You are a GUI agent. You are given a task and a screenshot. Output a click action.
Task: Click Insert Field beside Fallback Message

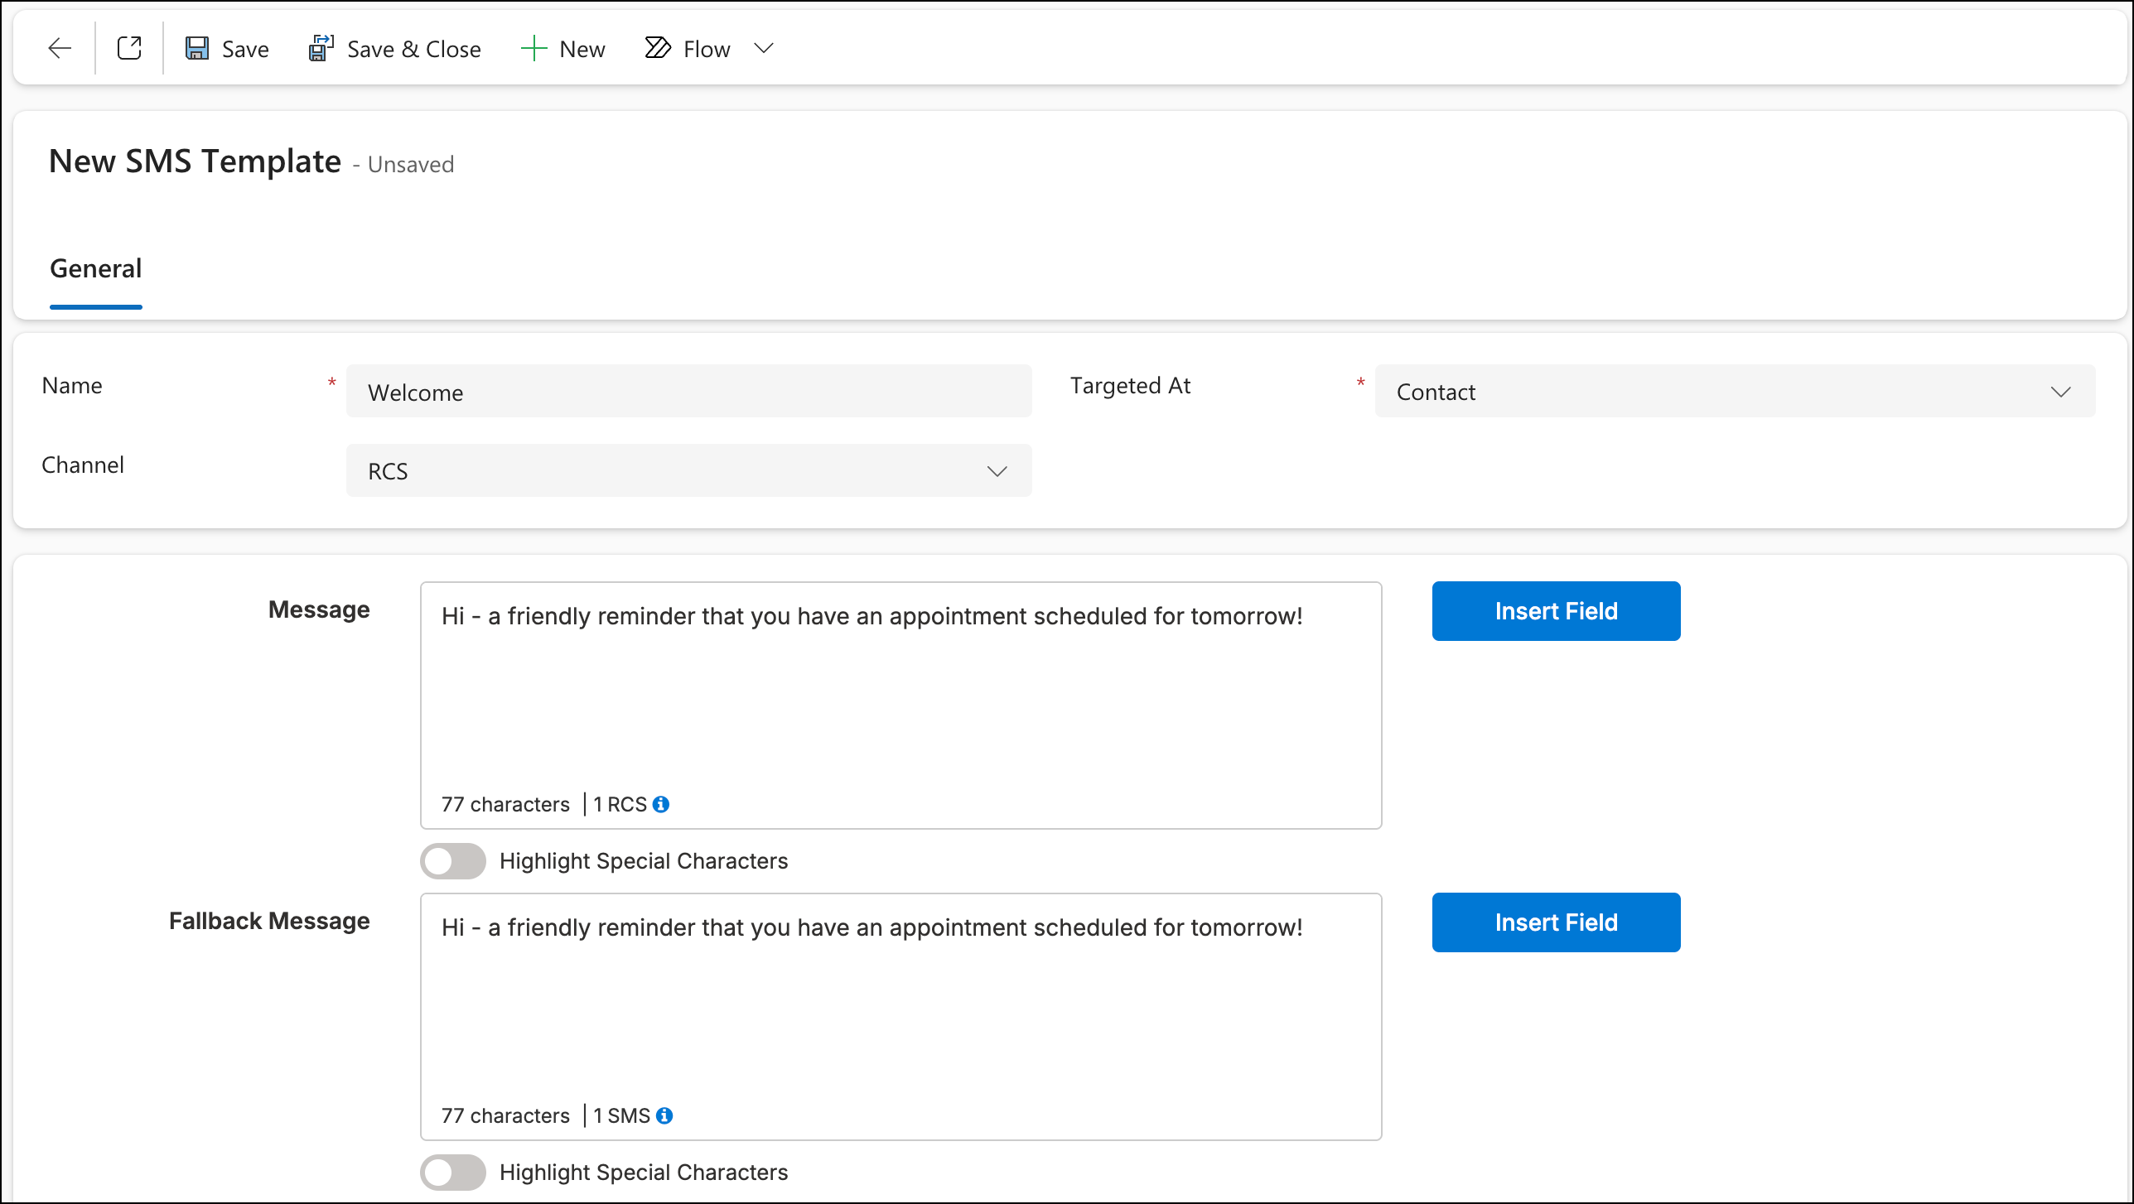pos(1556,922)
